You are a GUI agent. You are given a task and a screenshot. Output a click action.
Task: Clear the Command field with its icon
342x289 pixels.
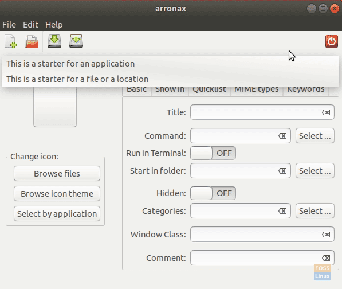[282, 136]
